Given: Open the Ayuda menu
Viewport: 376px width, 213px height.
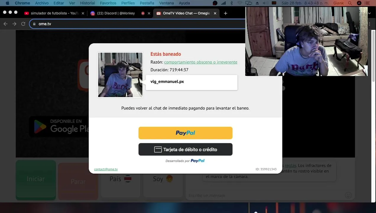Looking at the screenshot, I should 184,3.
